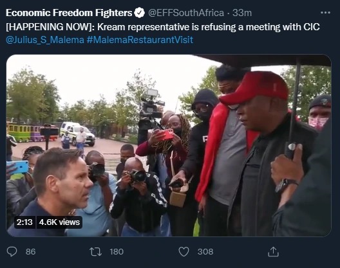Open the reply speech bubble icon
Viewport: 340px width, 268px height.
pos(12,251)
